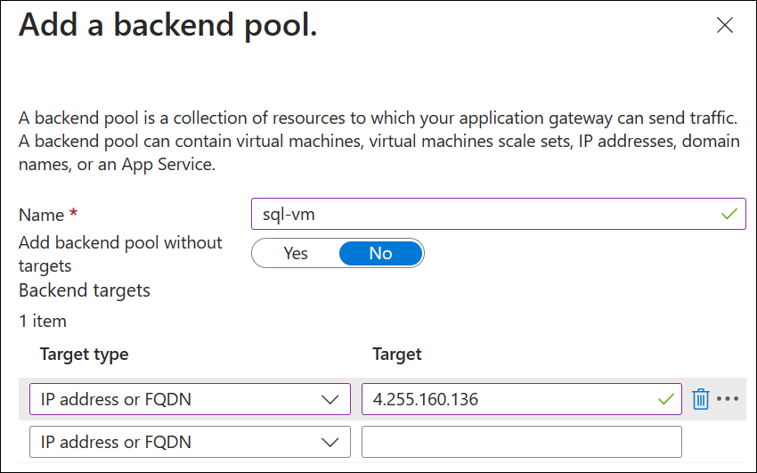
Task: Click the empty Target input in the second row
Action: 522,442
